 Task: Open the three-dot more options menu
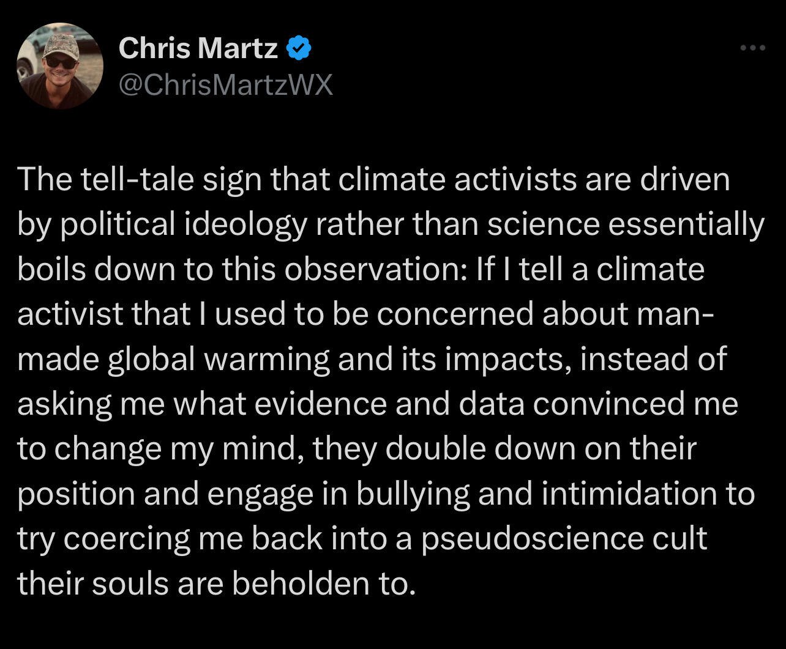point(752,48)
